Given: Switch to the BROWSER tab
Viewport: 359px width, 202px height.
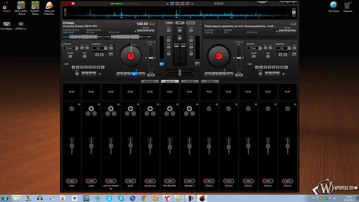Looking at the screenshot, I should click(x=150, y=81).
